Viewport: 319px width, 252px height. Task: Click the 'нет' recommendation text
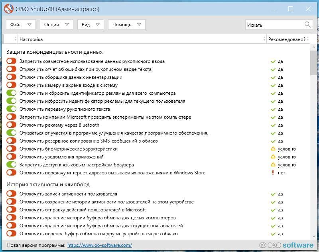282,173
